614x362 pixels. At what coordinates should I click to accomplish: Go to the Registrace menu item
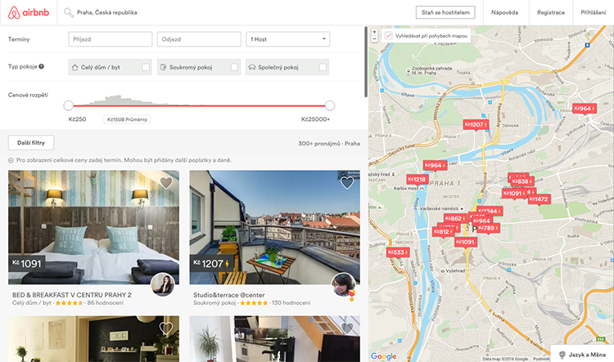click(x=550, y=12)
